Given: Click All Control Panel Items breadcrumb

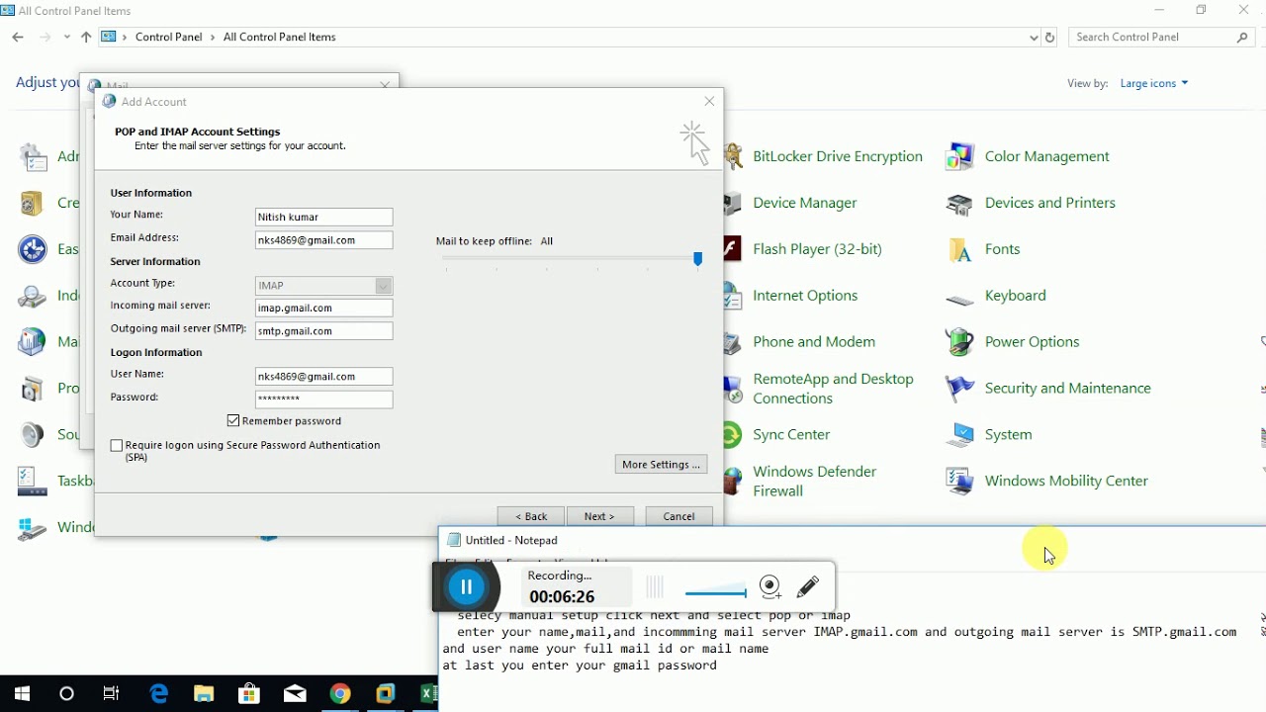Looking at the screenshot, I should (x=280, y=38).
